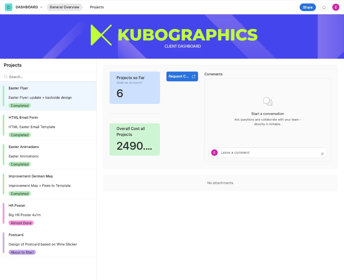Select the Improvement German Map project

pos(48,184)
